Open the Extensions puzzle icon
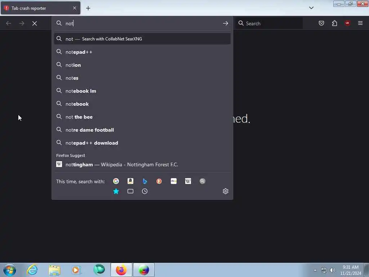 coord(334,23)
